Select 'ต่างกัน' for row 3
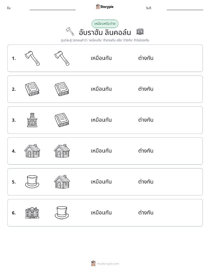 coord(146,120)
